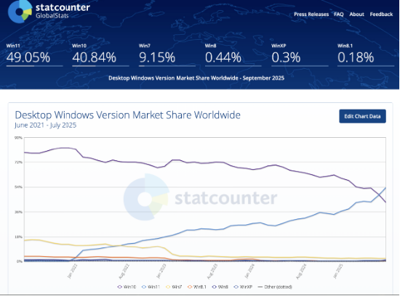Toggle the Other (dotted) legend entry
Viewport: 400px width, 296px height.
[x=275, y=287]
